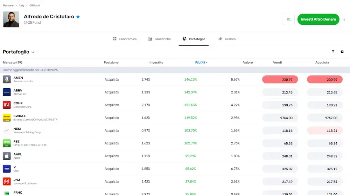Image resolution: width=350 pixels, height=195 pixels.
Task: Switch to pie chart view icon
Action: click(342, 52)
